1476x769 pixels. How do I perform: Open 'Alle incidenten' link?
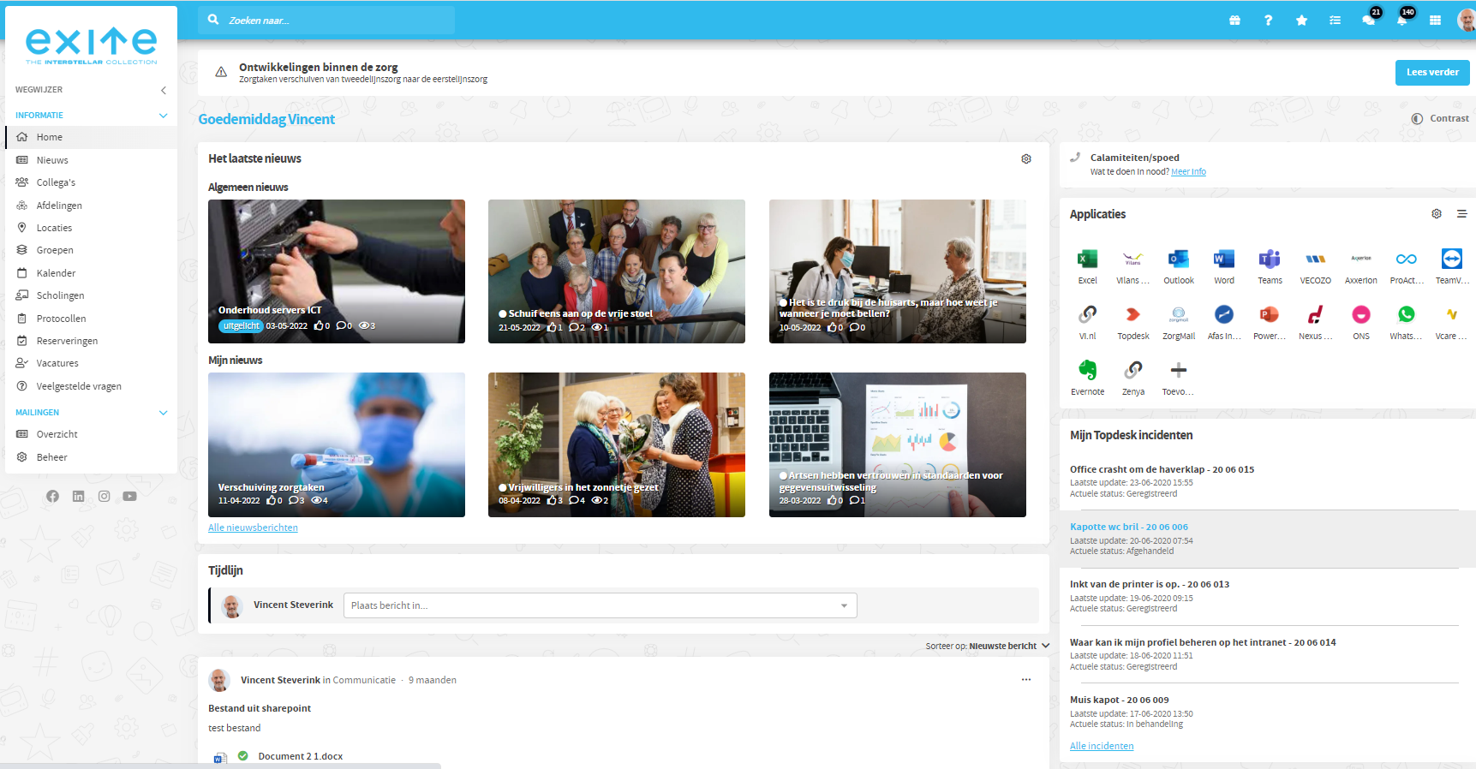1102,747
